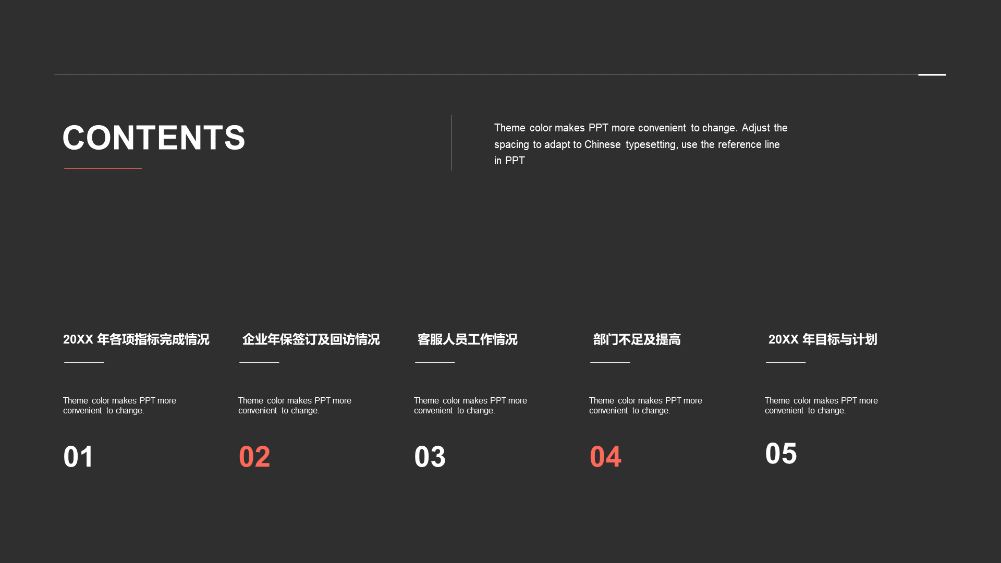Viewport: 1001px width, 563px height.
Task: Click heading '部门不足及提高'
Action: pyautogui.click(x=637, y=339)
